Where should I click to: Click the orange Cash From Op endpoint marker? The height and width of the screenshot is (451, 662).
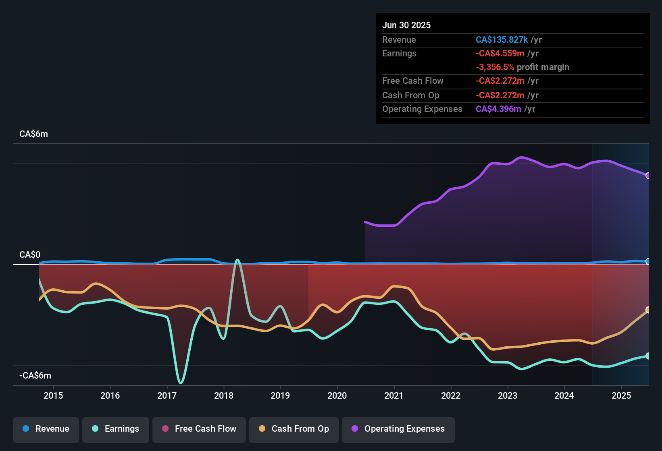(648, 310)
